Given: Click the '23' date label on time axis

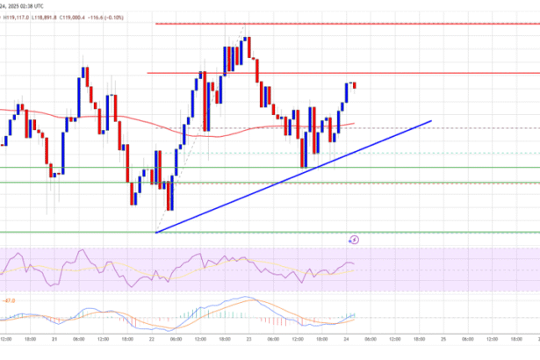Looking at the screenshot, I should 250,340.
